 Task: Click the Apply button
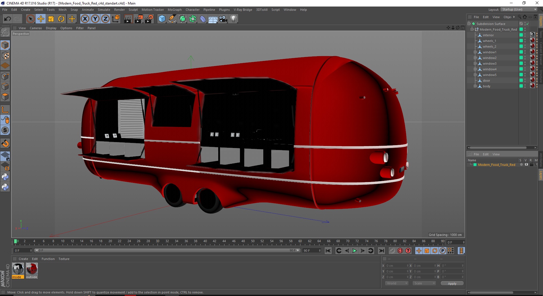[452, 284]
